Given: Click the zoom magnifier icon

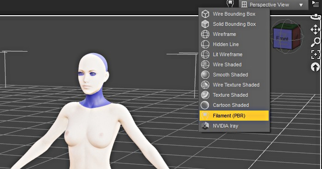Looking at the screenshot, I should [x=316, y=42].
